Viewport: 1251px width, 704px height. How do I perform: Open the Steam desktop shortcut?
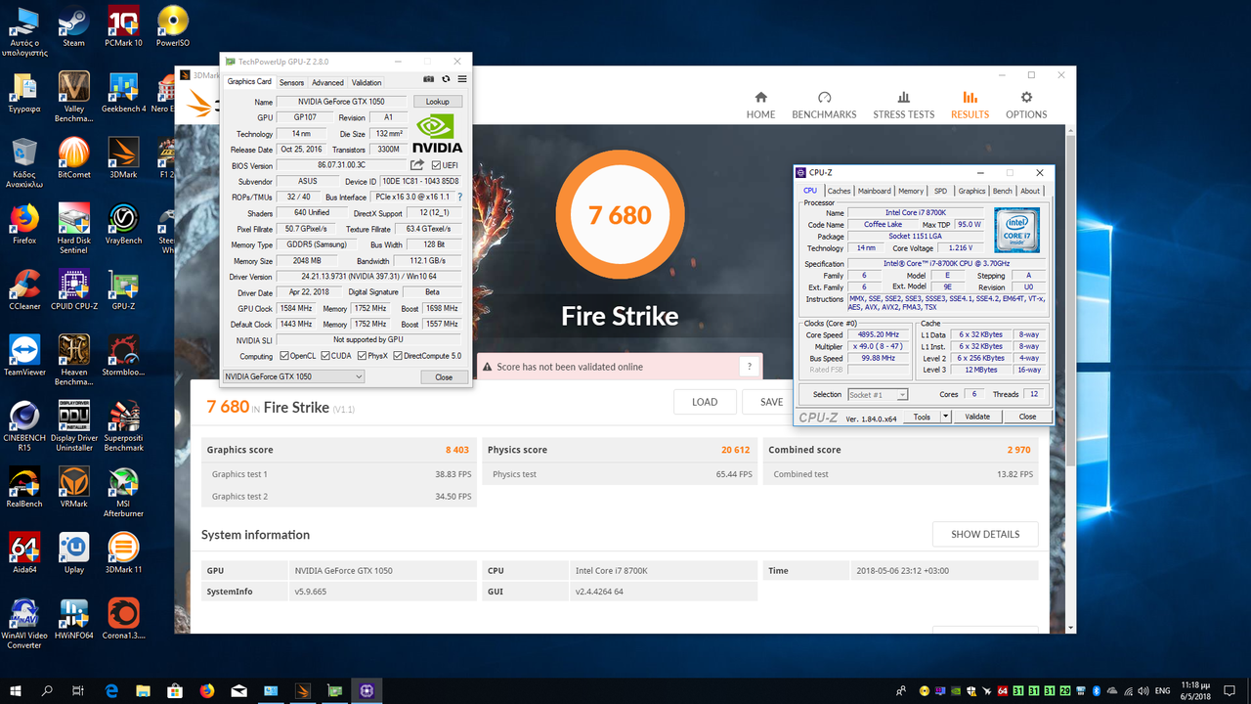[73, 27]
